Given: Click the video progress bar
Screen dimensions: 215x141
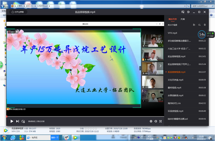Looking at the screenshot, I should tap(85, 116).
